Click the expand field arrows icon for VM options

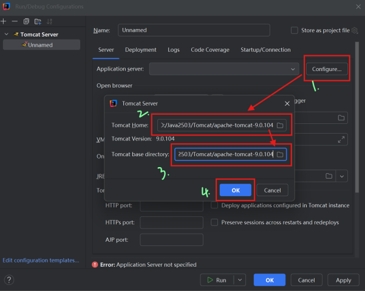(x=341, y=140)
